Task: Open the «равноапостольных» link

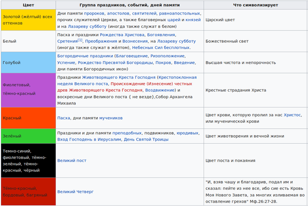Action: tap(180, 14)
